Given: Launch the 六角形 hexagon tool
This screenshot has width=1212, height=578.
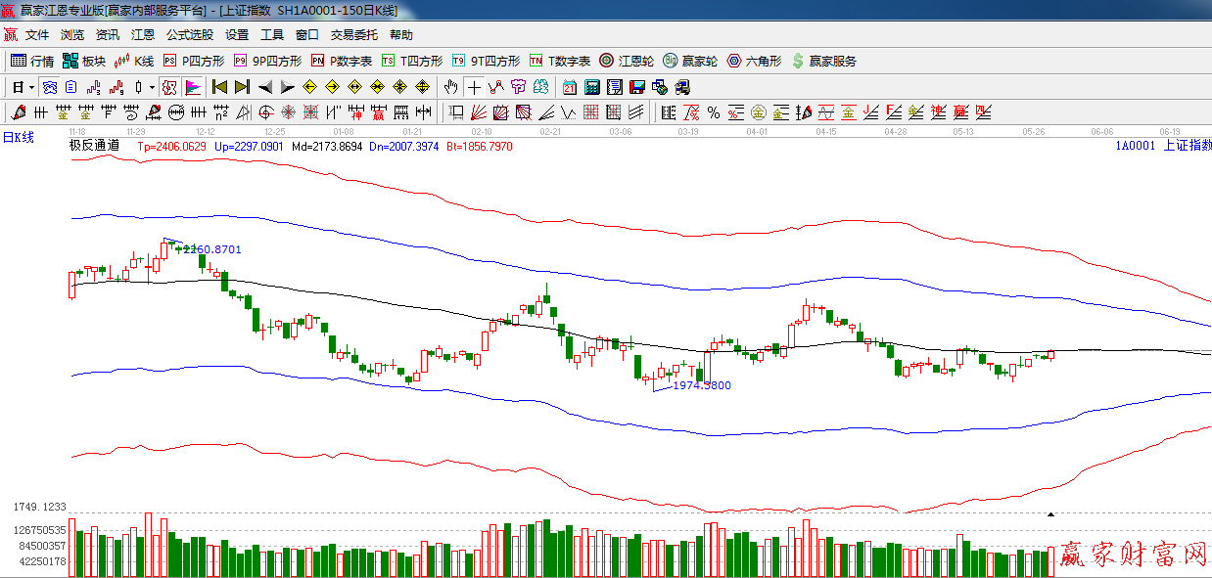Looking at the screenshot, I should tap(754, 61).
